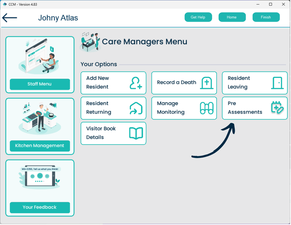Click the binoculars icon on Manage Monitoring
This screenshot has height=225, width=291.
[206, 108]
